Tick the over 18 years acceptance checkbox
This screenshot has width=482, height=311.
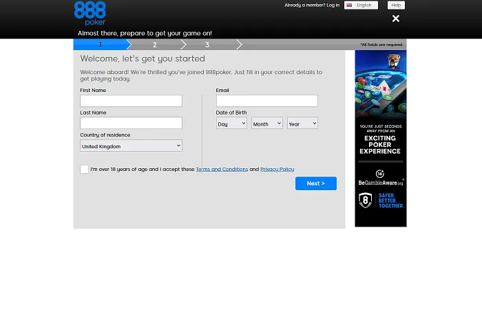click(x=84, y=169)
